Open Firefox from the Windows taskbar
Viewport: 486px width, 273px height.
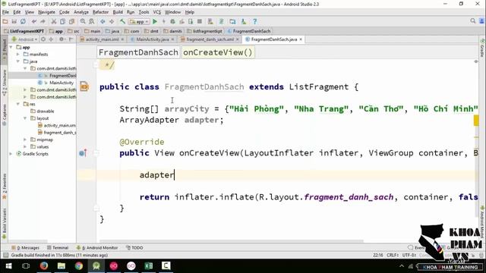[44, 265]
